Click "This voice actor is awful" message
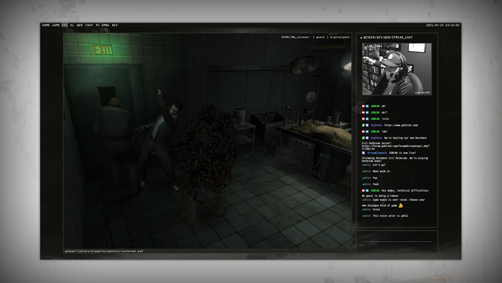The height and width of the screenshot is (283, 502). click(390, 215)
